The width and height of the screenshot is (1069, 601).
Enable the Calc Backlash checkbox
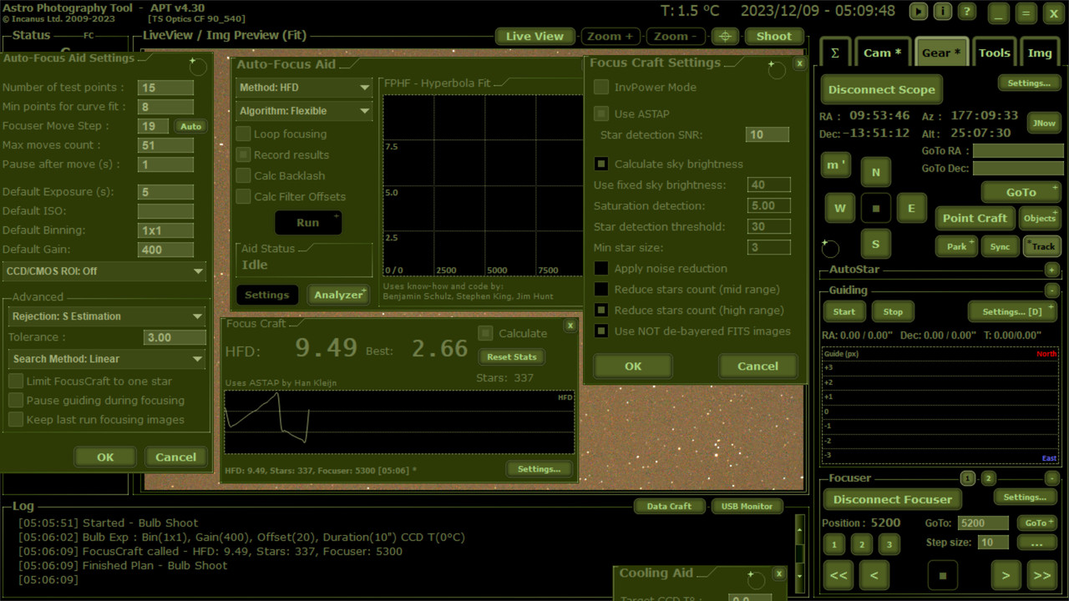[x=243, y=175]
